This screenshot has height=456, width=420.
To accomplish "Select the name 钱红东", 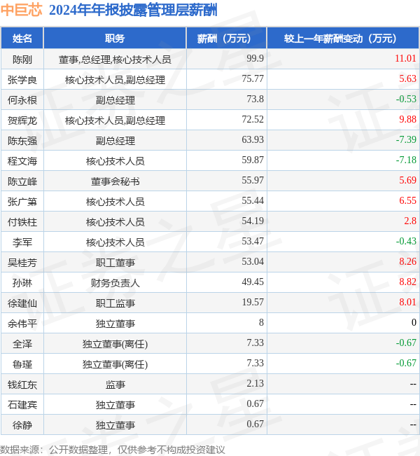I will point(22,385).
